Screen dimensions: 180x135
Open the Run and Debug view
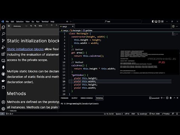click(x=3, y=47)
